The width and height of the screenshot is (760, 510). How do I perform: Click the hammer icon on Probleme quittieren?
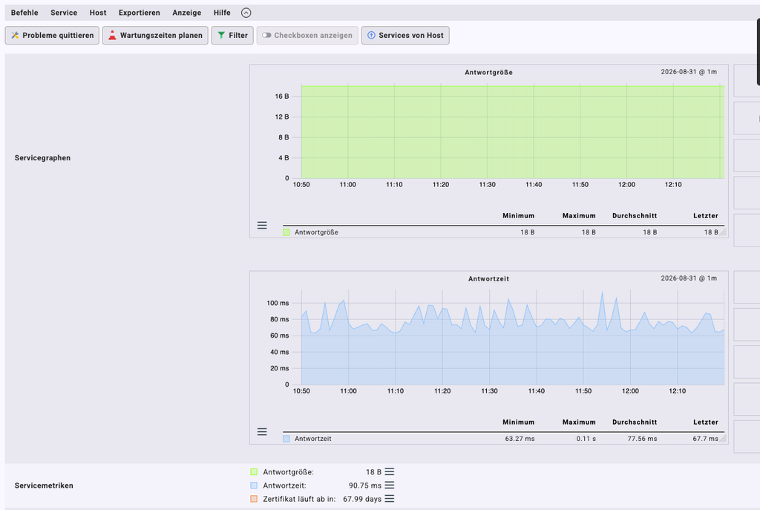click(x=15, y=36)
